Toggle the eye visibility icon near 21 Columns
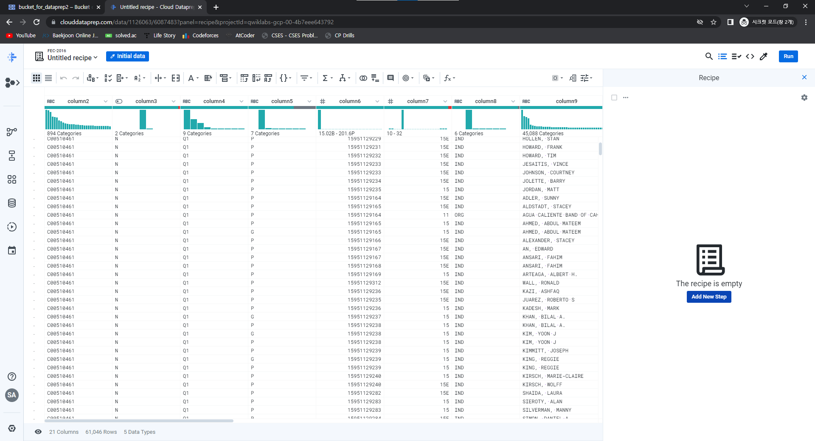The width and height of the screenshot is (815, 441). click(38, 432)
